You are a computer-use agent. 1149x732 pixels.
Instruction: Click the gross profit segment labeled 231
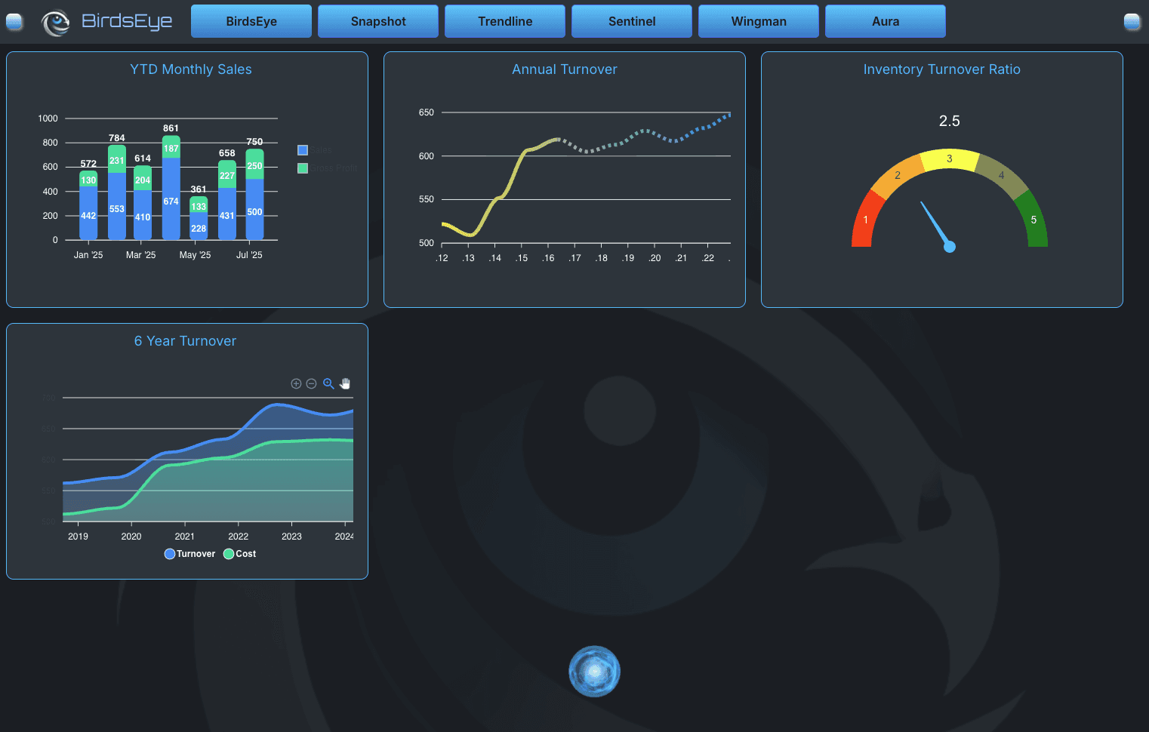coord(117,159)
